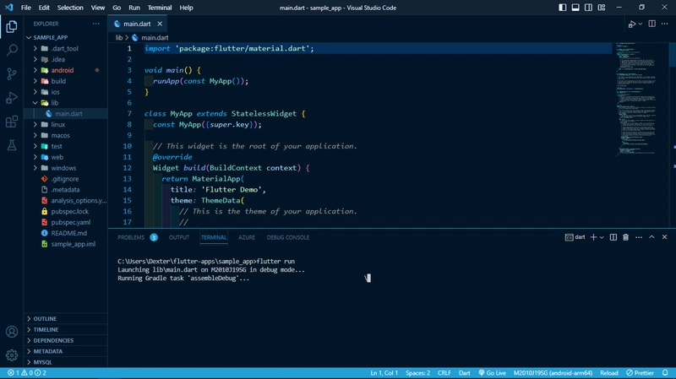Screen dimensions: 676x379
Task: Switch to the DEBUG CONSOLE tab
Action: [x=288, y=238]
